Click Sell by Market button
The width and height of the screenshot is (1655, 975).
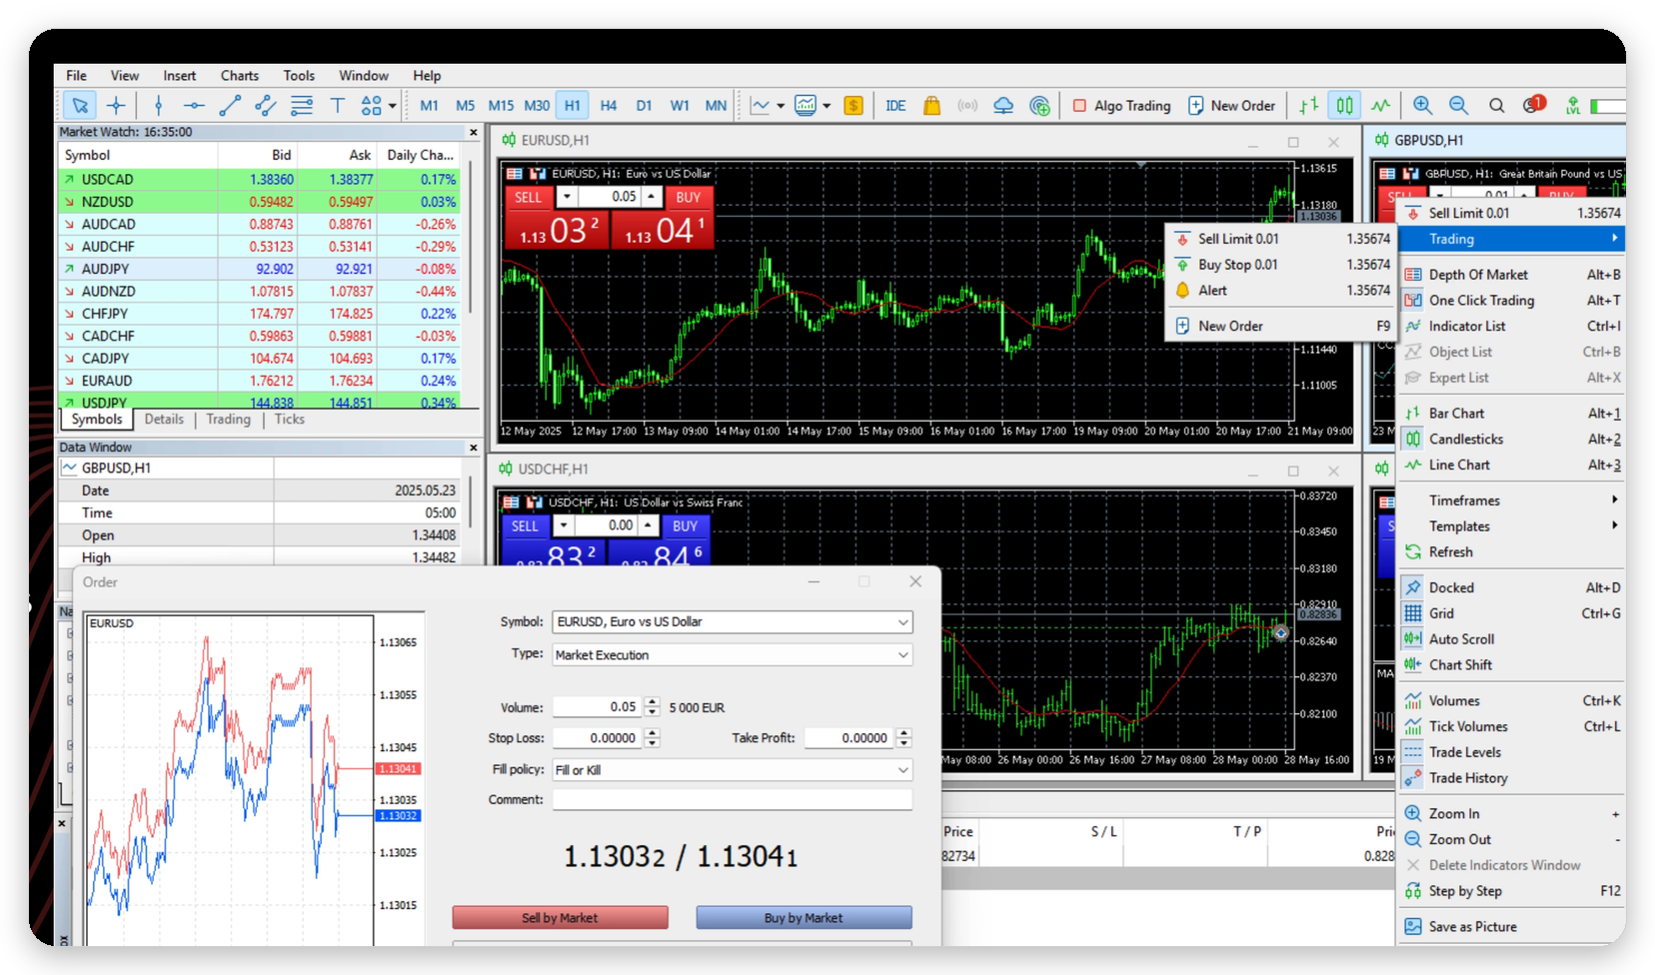click(560, 917)
